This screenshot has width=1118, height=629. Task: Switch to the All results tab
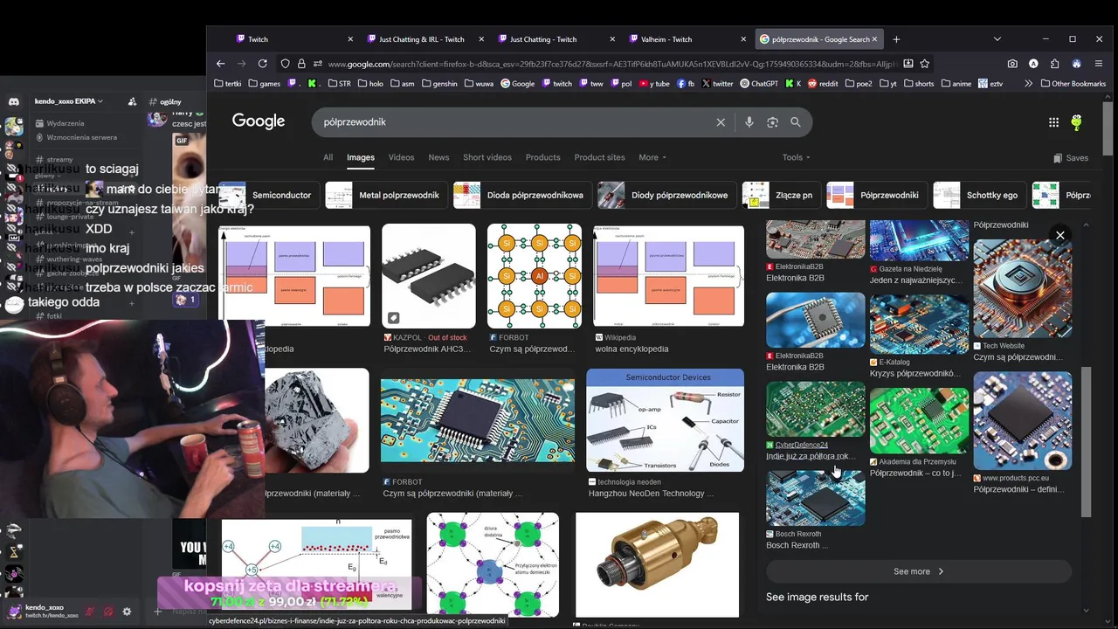[x=328, y=157]
